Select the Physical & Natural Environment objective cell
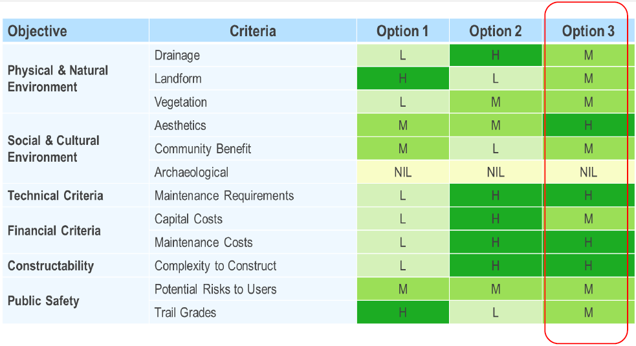 pyautogui.click(x=58, y=79)
